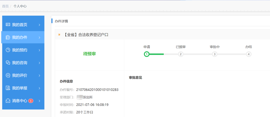Open 消息中心 menu item
Viewport: 270px width, 117px height.
click(23, 101)
